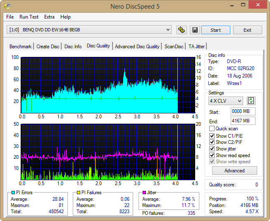Switch to the Disc Info tab
The width and height of the screenshot is (270, 221).
click(x=73, y=47)
